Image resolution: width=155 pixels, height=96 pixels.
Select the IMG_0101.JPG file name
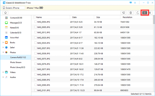click(x=44, y=90)
